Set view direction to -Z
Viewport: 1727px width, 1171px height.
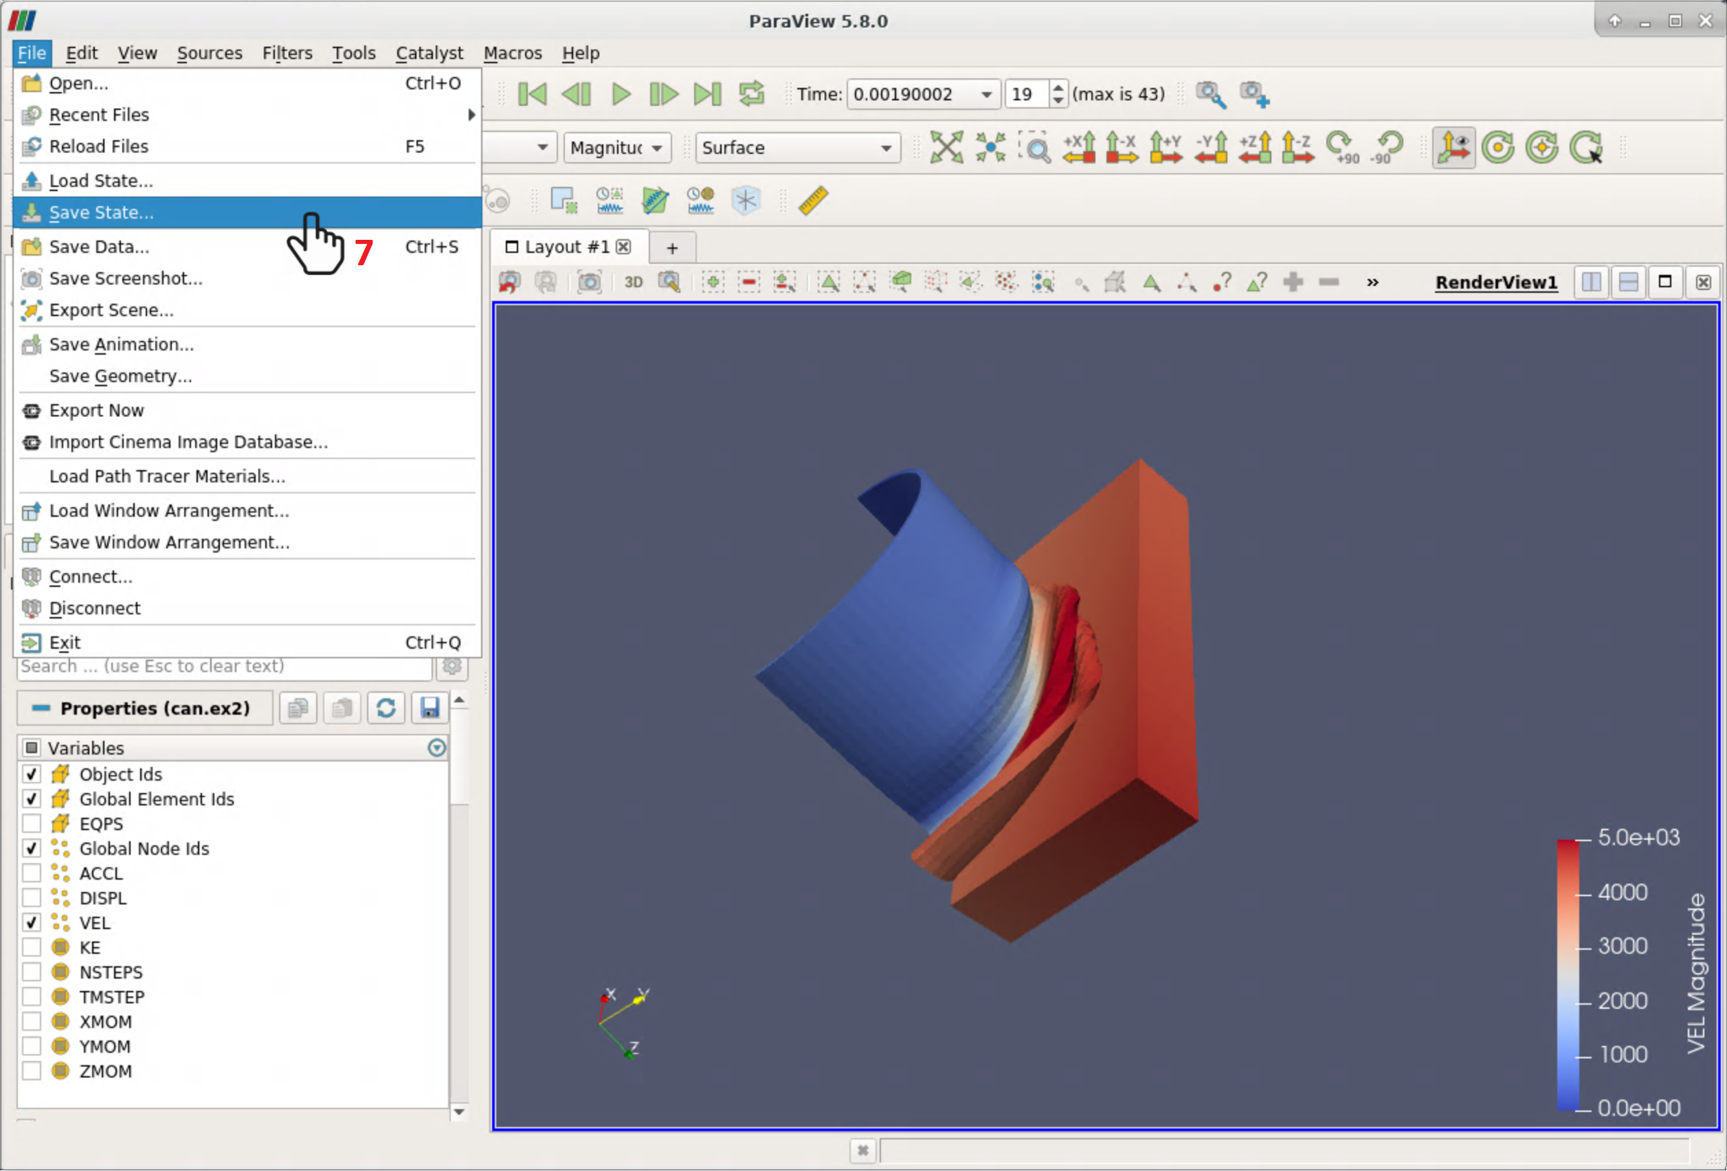pos(1298,147)
